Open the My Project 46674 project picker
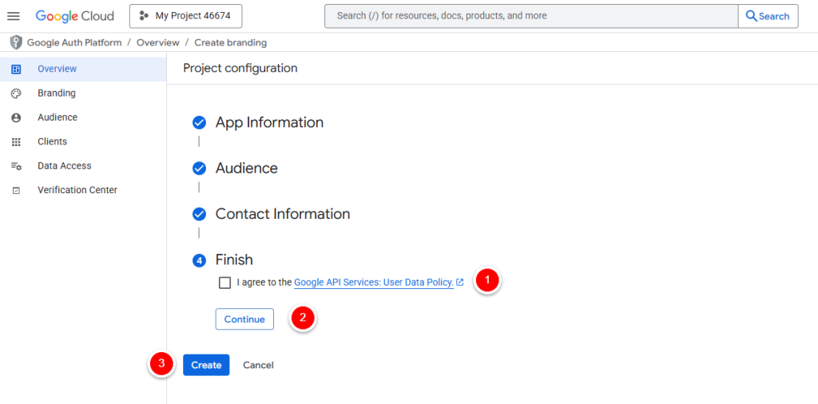This screenshot has width=818, height=404. [x=185, y=16]
